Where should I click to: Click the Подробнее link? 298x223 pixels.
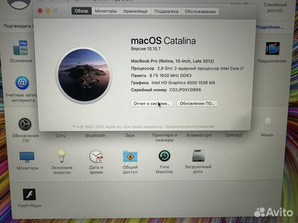tap(269, 27)
